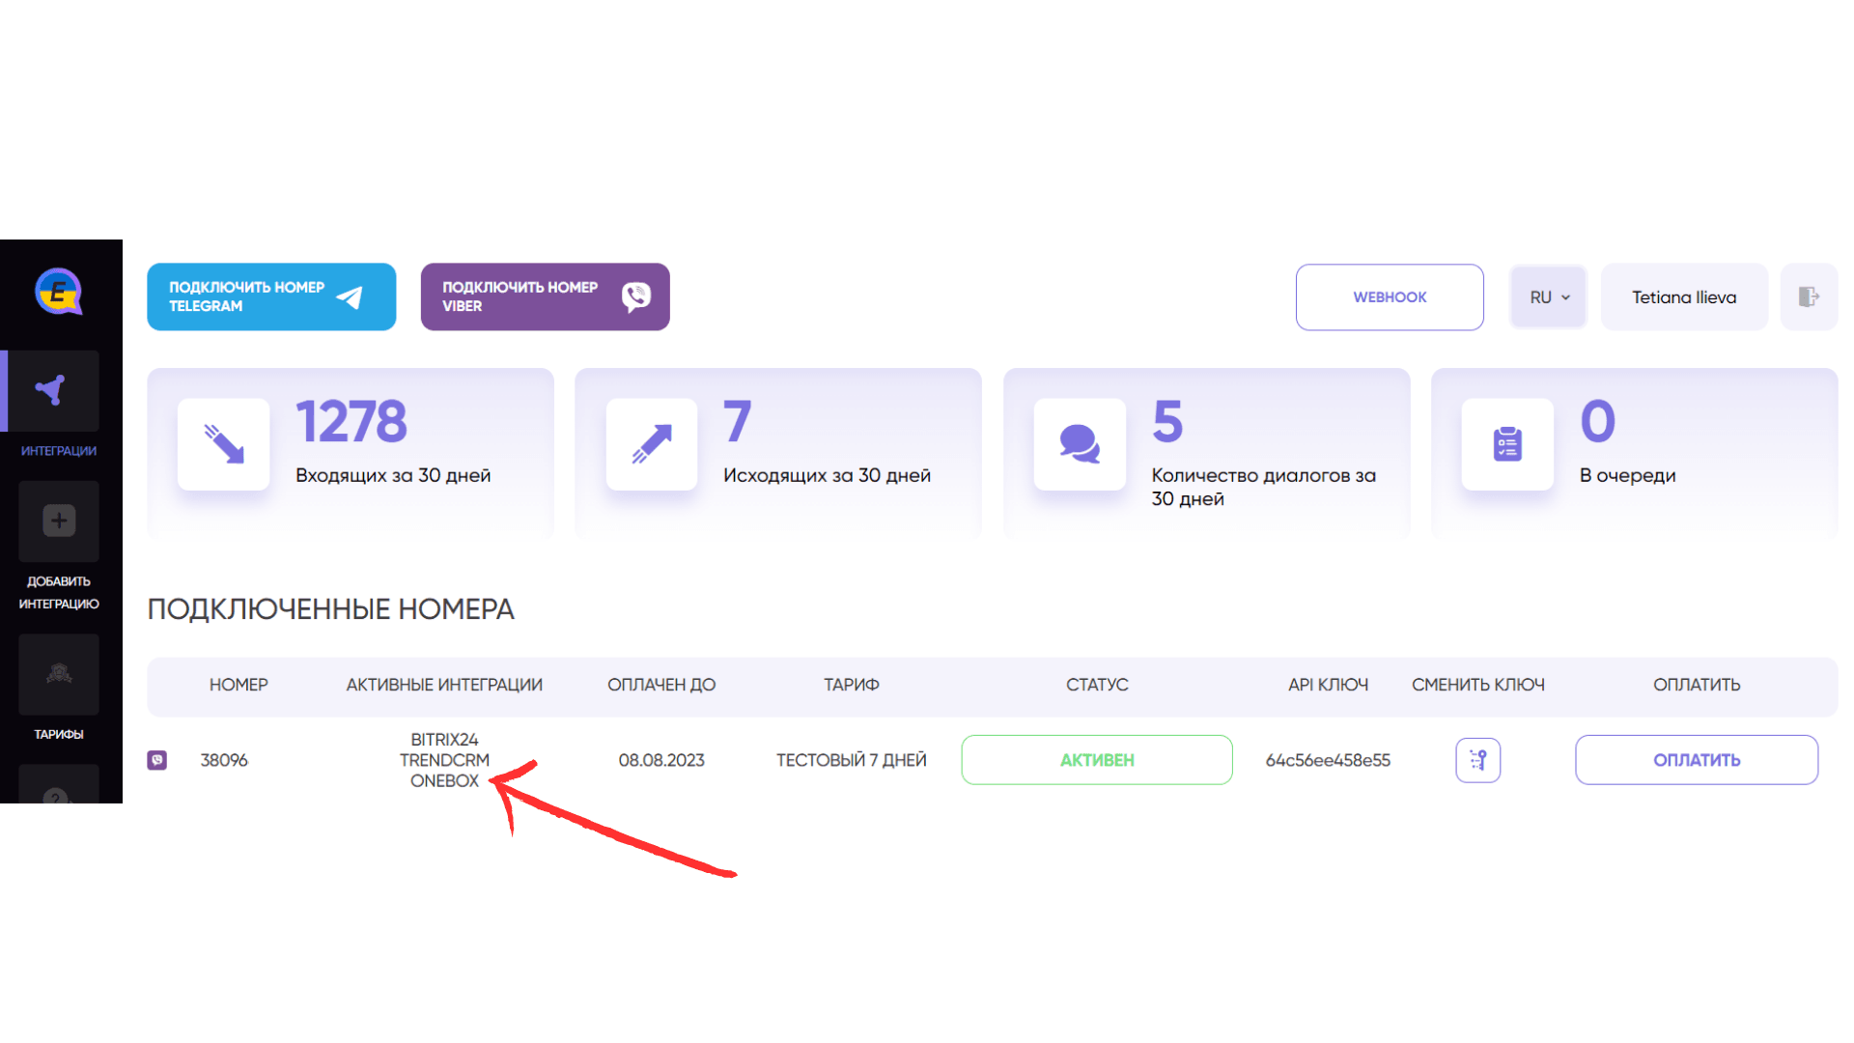Open the Tariffs sidebar icon
The image size is (1854, 1043).
[58, 674]
